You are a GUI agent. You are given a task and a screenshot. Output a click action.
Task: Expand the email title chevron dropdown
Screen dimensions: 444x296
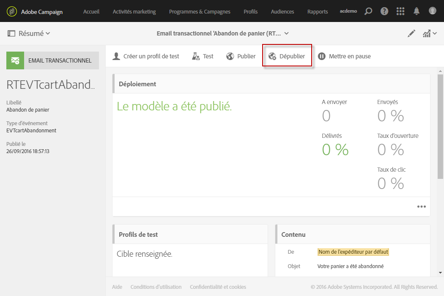287,33
